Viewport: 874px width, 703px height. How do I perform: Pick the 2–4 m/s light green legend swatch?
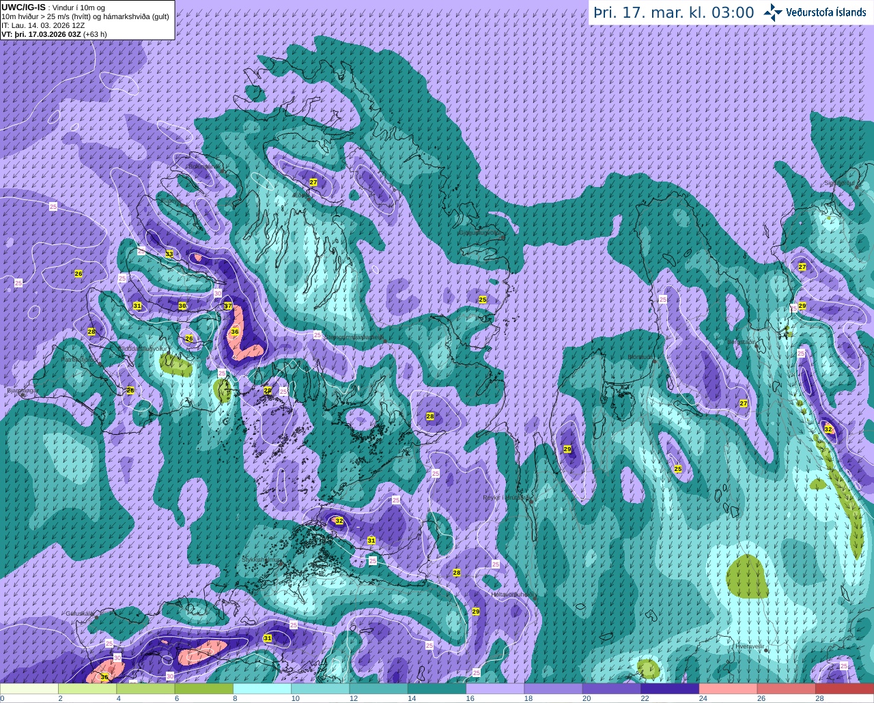click(x=87, y=689)
